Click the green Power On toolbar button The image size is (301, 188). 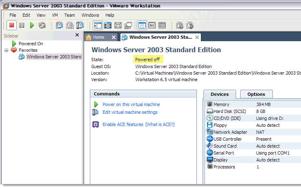(32, 25)
